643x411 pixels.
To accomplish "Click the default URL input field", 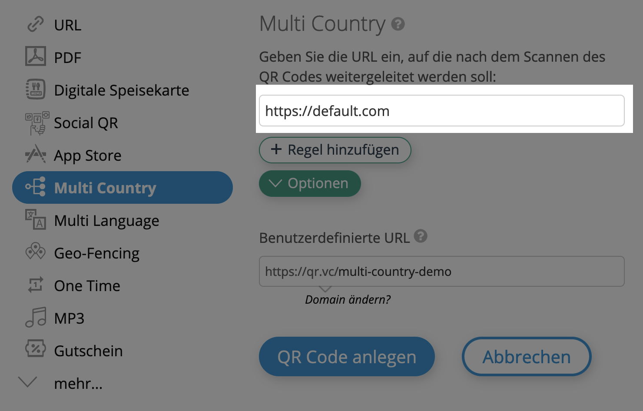I will pos(441,110).
